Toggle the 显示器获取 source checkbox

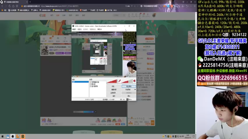point(91,86)
